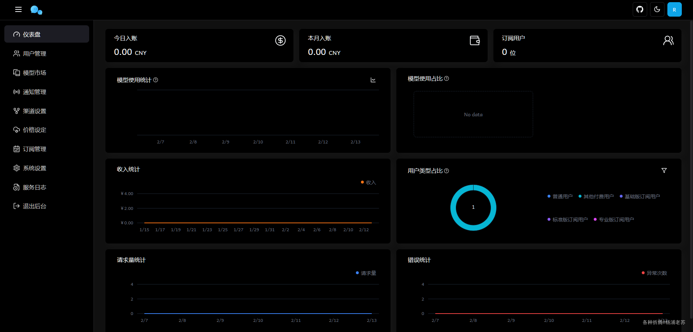
Task: Open the GitHub repository icon
Action: (640, 9)
